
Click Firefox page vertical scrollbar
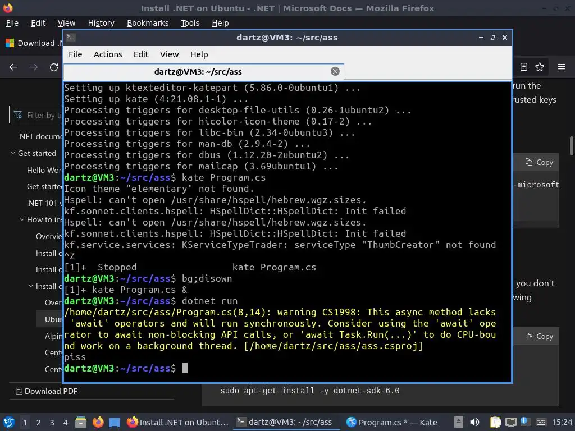pos(571,146)
